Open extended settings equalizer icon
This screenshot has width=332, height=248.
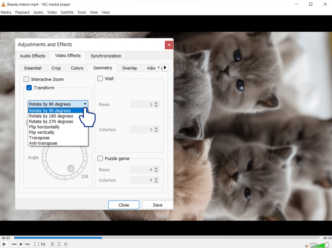coord(43,244)
